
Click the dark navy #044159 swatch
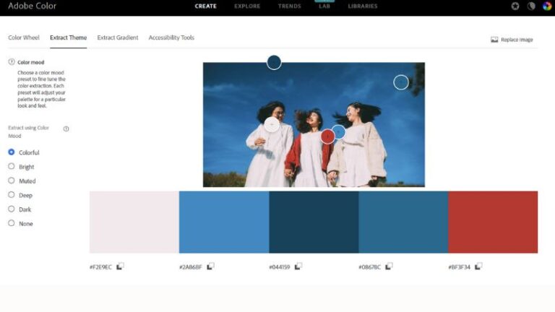point(314,222)
